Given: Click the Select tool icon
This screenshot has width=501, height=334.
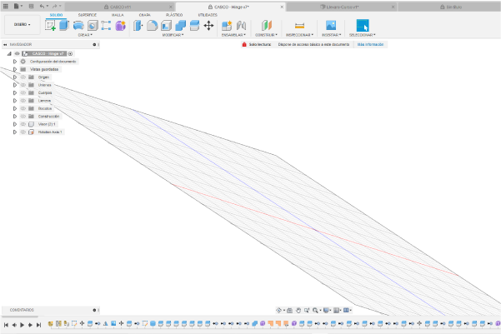Looking at the screenshot, I should click(x=363, y=25).
